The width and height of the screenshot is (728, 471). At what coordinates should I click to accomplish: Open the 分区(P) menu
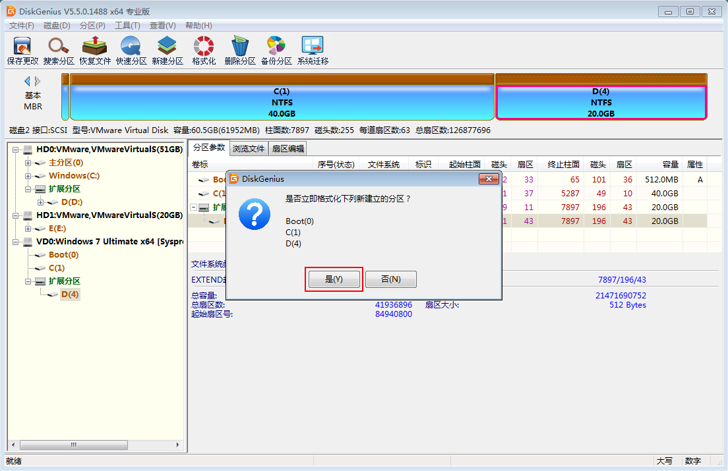coord(92,26)
